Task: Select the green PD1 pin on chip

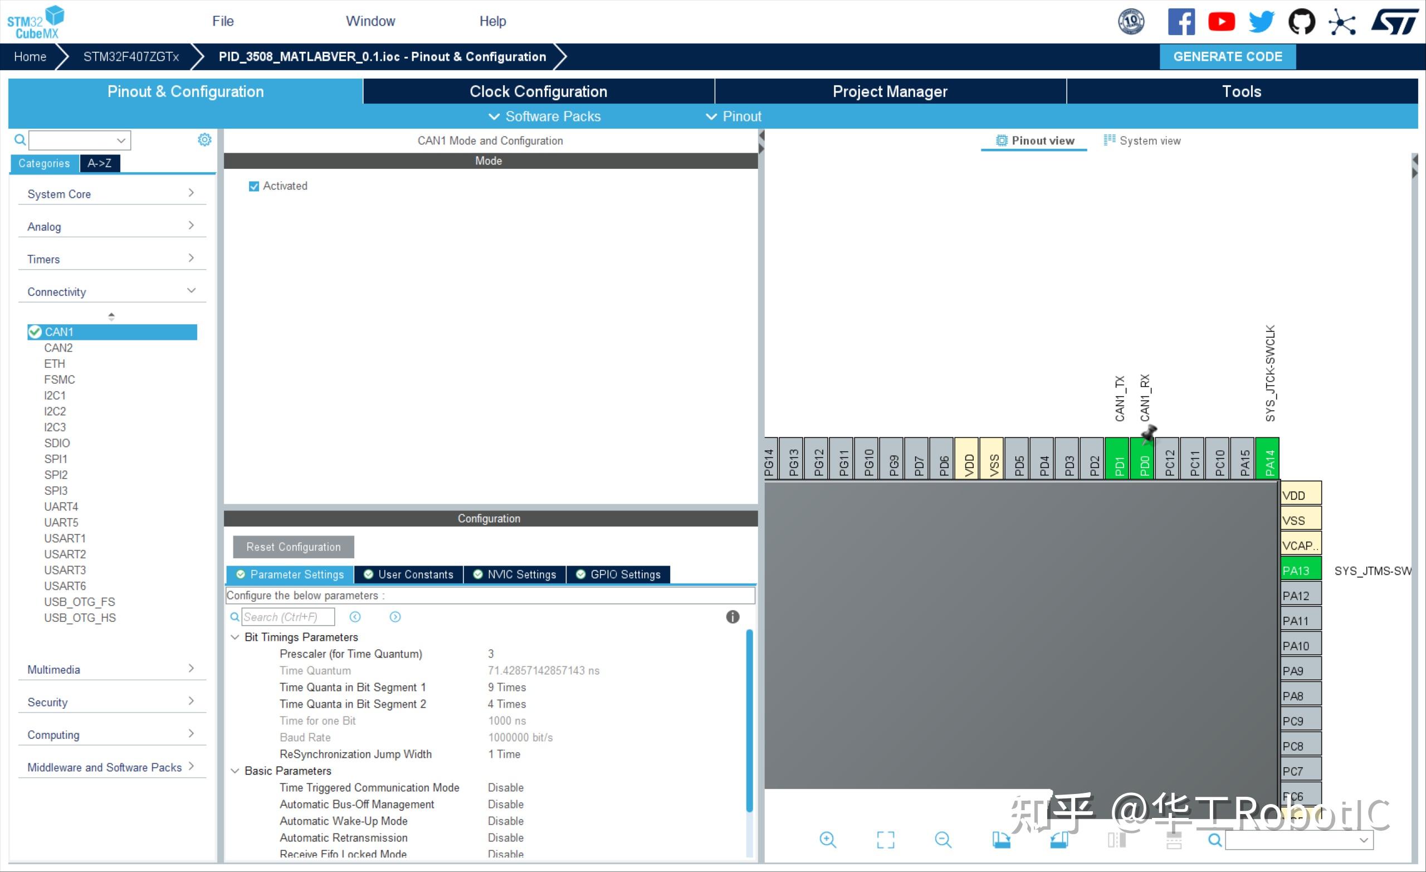Action: point(1118,459)
